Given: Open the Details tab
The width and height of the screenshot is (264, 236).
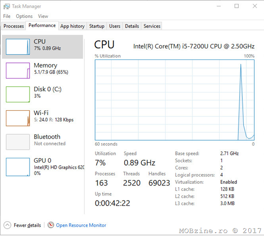Looking at the screenshot, I should 132,26.
